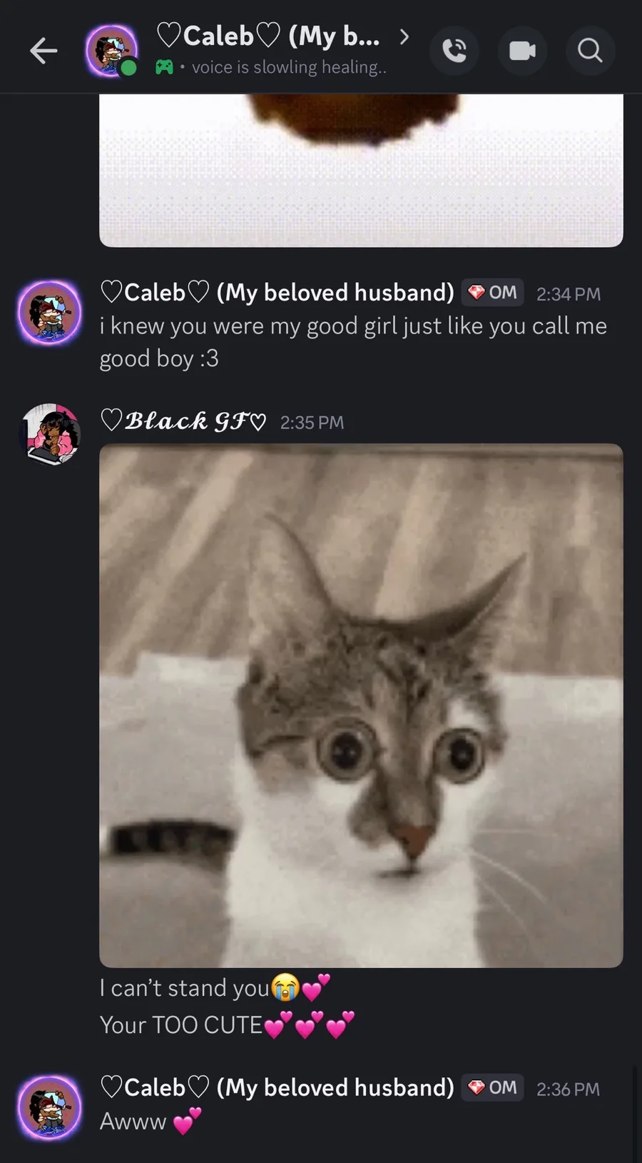
Task: Start a video call
Action: pos(522,51)
